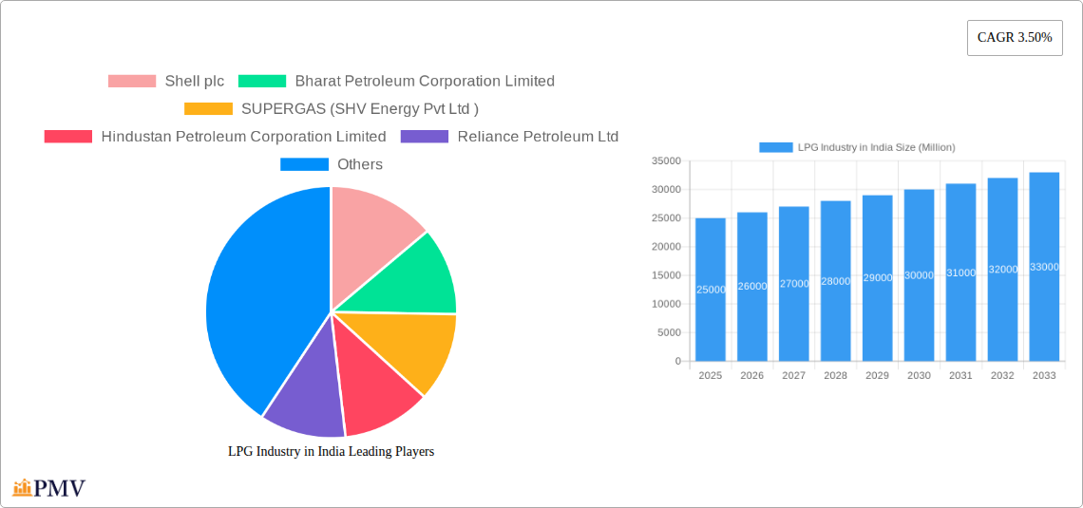Click the x-axis label 2033
The height and width of the screenshot is (508, 1083).
tap(1044, 375)
